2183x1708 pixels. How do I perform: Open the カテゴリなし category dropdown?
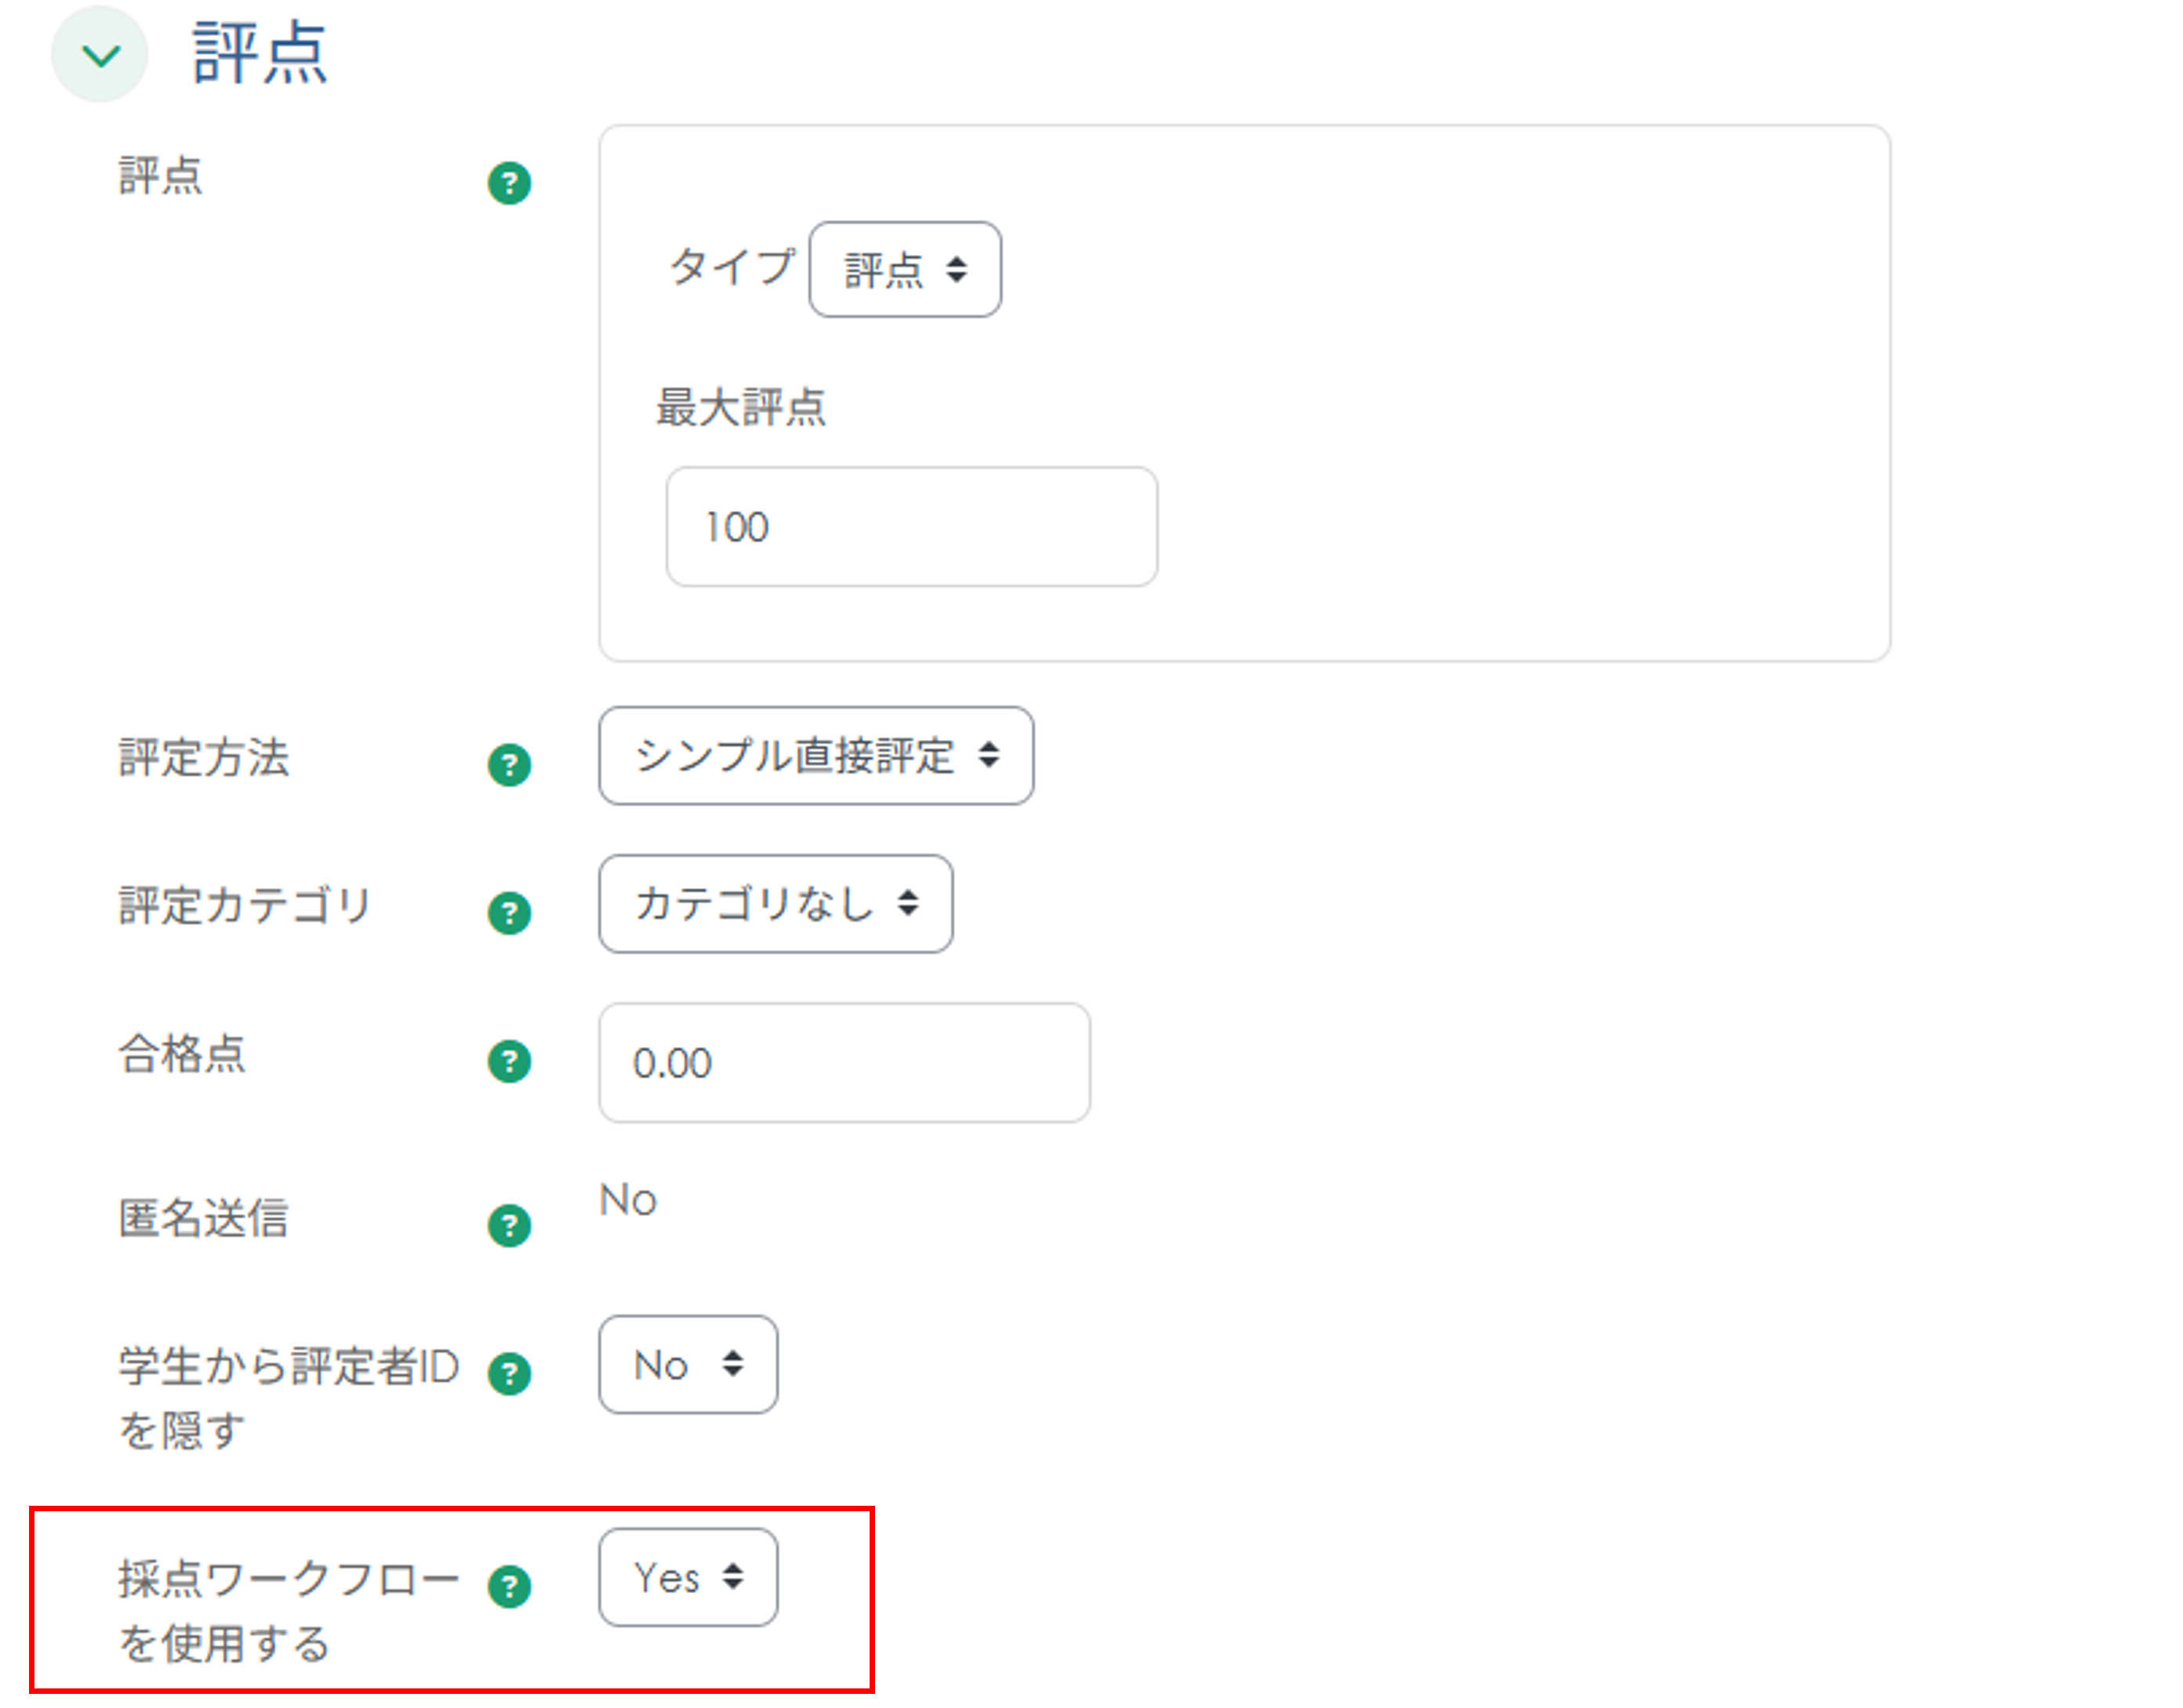[775, 904]
